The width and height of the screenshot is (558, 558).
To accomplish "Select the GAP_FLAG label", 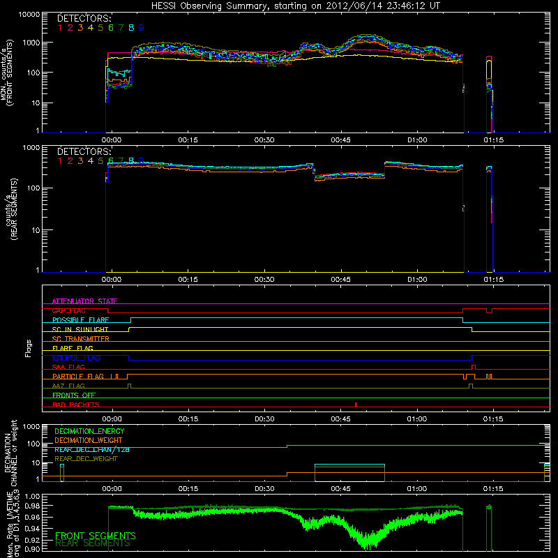I will click(x=68, y=310).
